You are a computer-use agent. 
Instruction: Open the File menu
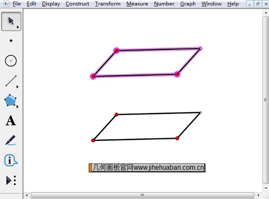pos(17,4)
